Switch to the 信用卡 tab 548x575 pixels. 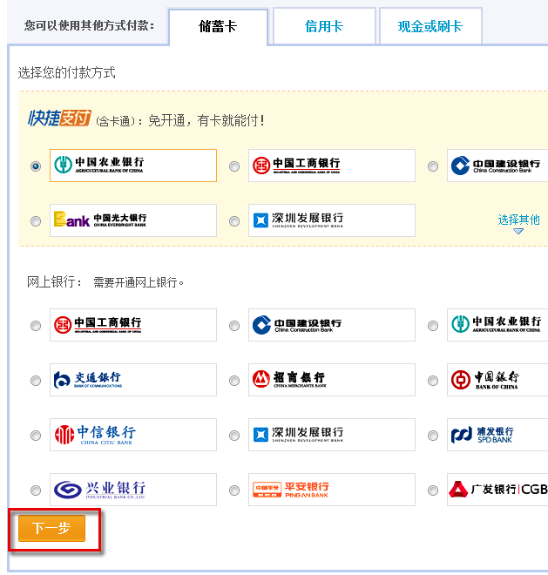(x=323, y=27)
